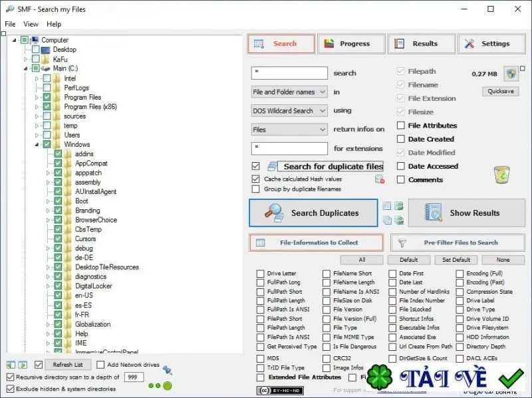The width and height of the screenshot is (532, 398).
Task: Enable the Date Accessed checkbox
Action: (x=401, y=166)
